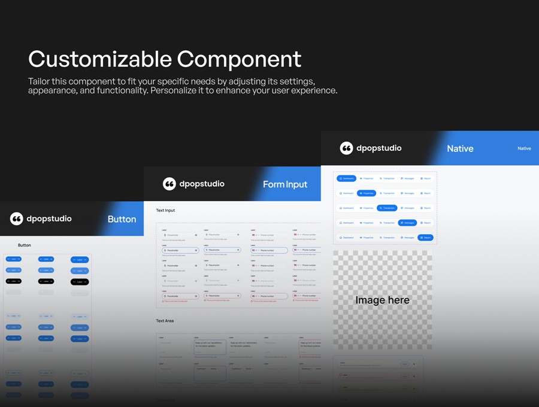This screenshot has width=539, height=407.
Task: Toggle the trailing eye icon in the focused input
Action: [x=196, y=250]
